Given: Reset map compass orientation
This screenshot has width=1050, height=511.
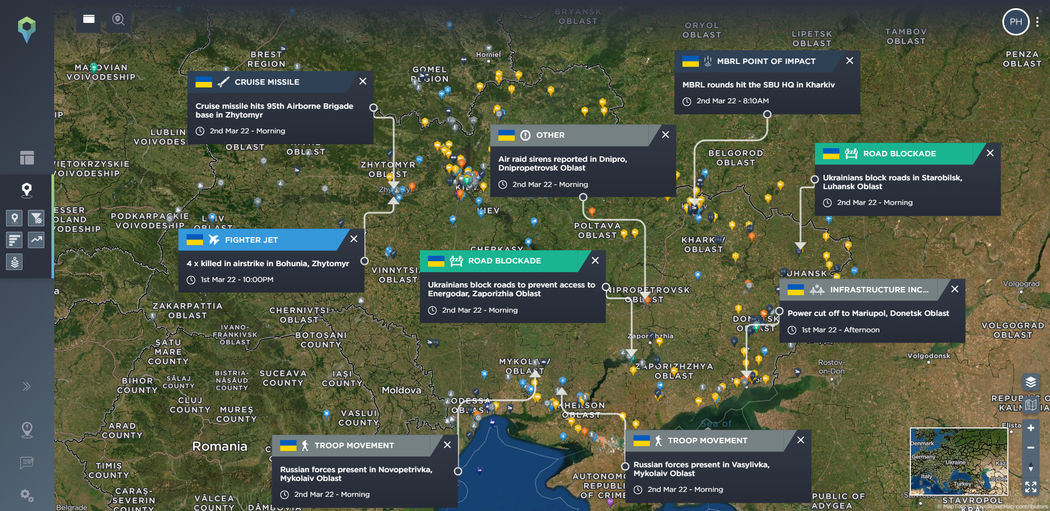Looking at the screenshot, I should pyautogui.click(x=1031, y=467).
